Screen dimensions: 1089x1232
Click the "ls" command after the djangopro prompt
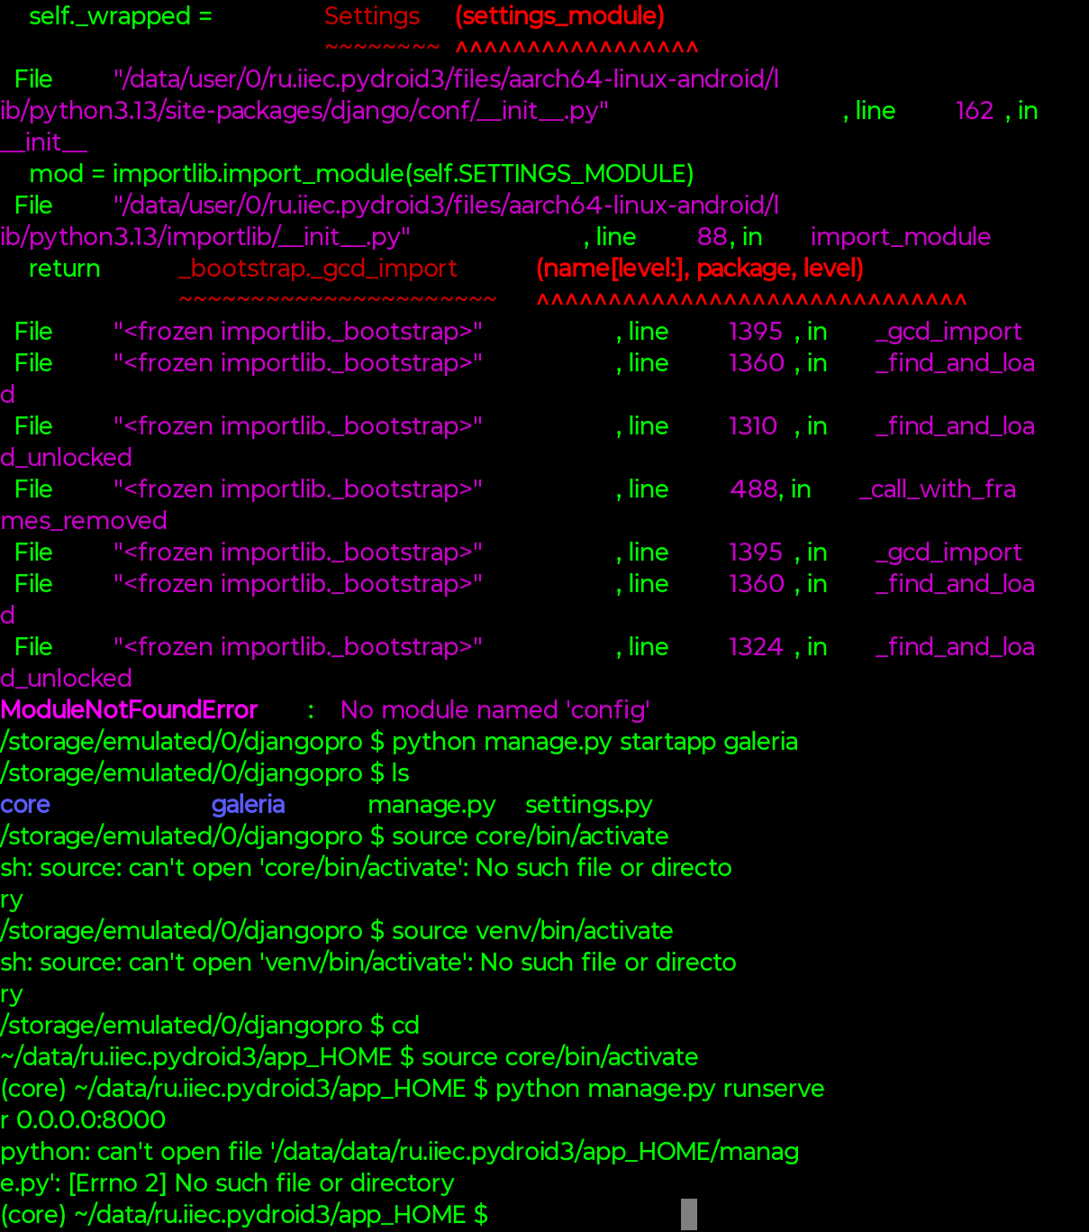400,773
